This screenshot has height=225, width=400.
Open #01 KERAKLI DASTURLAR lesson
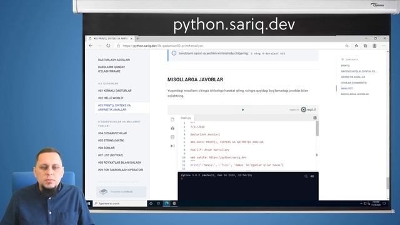click(x=115, y=91)
